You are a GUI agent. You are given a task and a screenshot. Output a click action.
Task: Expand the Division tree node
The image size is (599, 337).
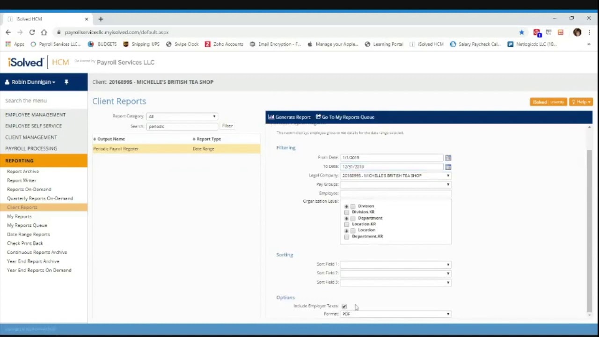click(346, 206)
